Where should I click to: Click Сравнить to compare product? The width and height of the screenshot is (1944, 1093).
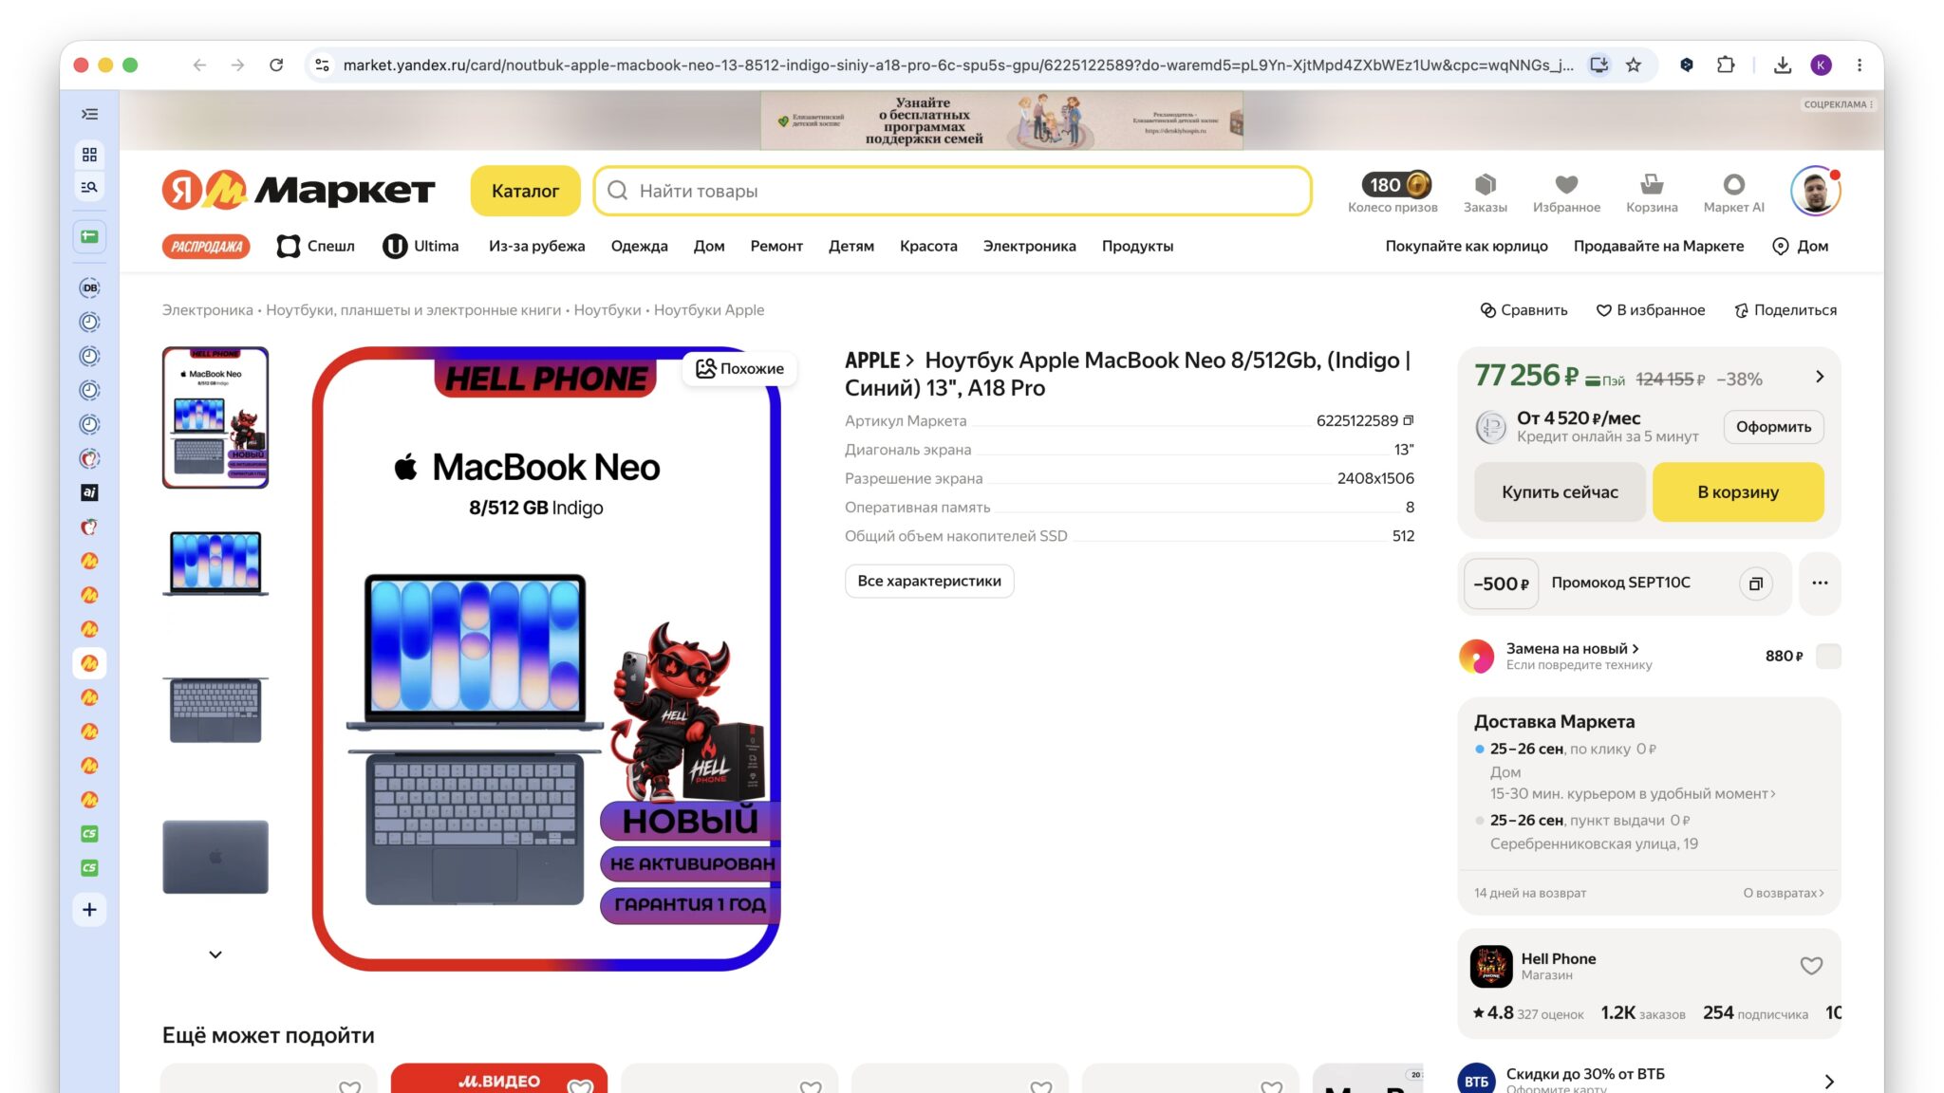click(x=1523, y=310)
